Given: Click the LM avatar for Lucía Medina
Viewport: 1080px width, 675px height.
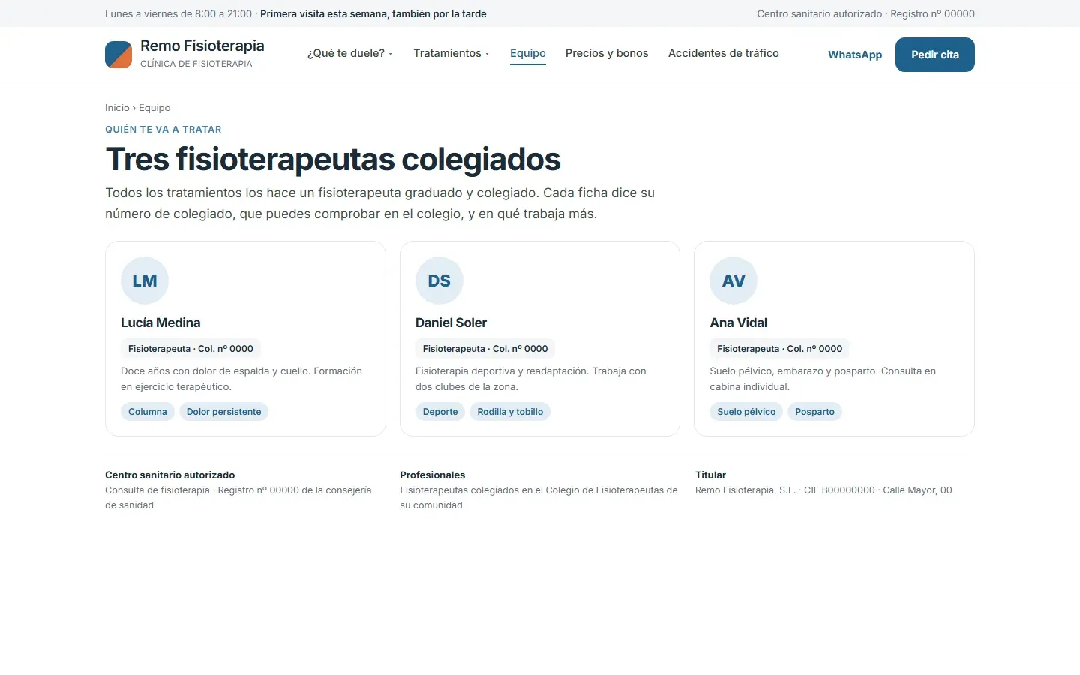Looking at the screenshot, I should 145,280.
